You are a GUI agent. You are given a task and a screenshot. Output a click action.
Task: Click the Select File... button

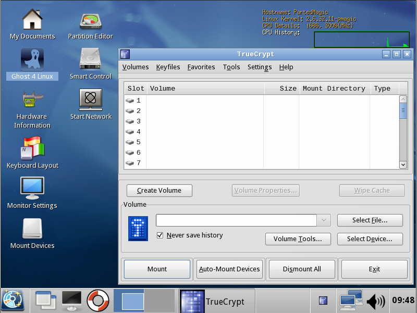(370, 220)
